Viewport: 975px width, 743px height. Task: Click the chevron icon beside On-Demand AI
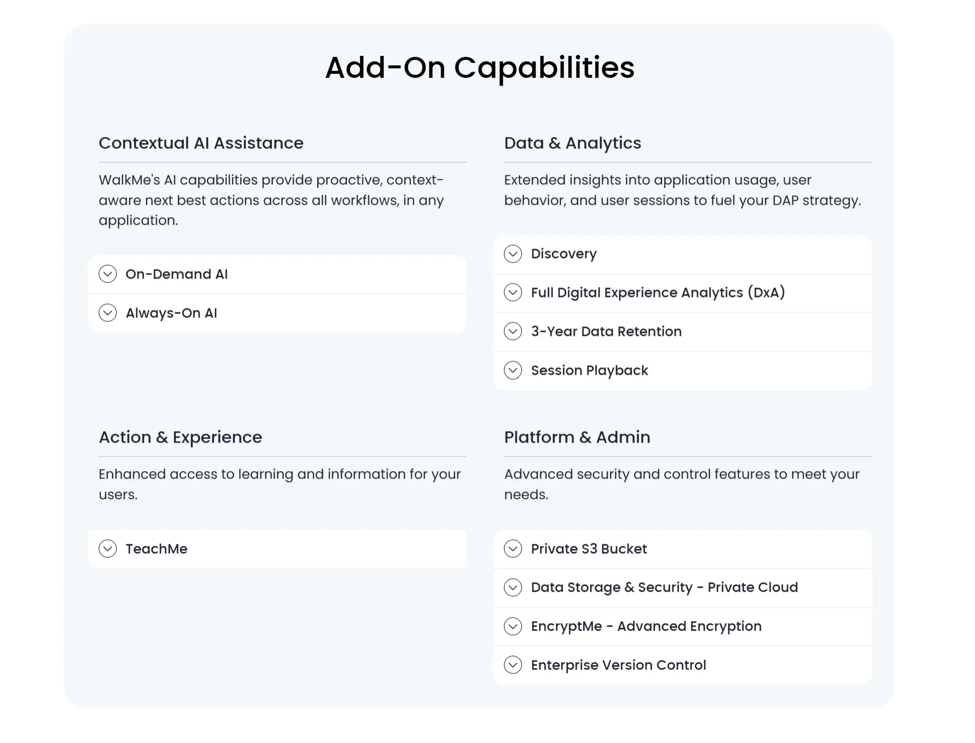coord(108,274)
